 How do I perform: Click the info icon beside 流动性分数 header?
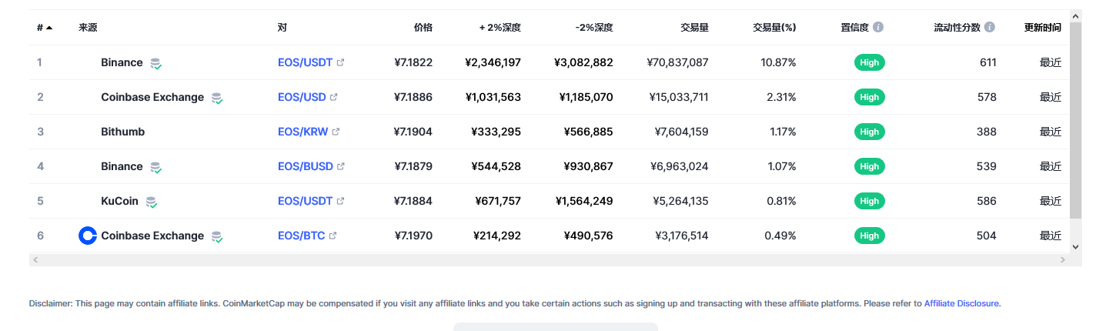point(990,27)
